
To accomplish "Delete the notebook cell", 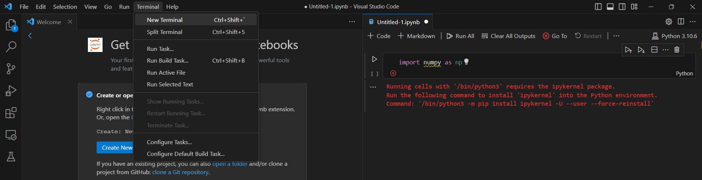I will tap(677, 50).
